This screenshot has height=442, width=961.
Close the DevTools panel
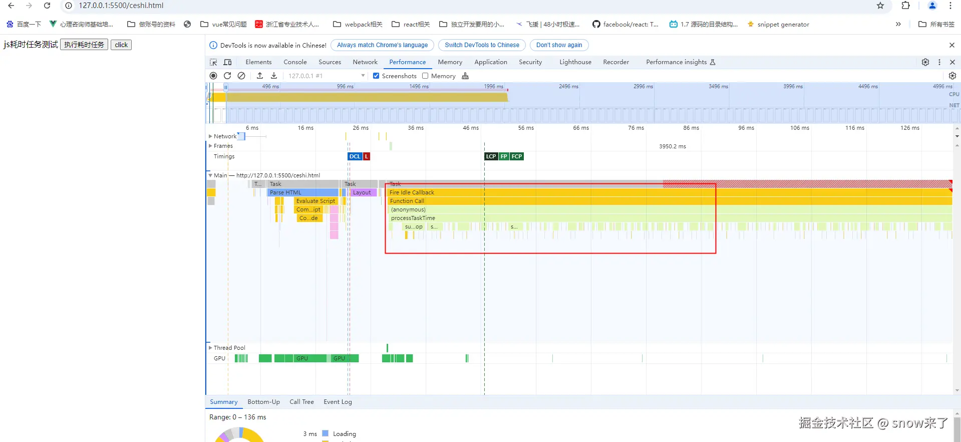(x=952, y=62)
